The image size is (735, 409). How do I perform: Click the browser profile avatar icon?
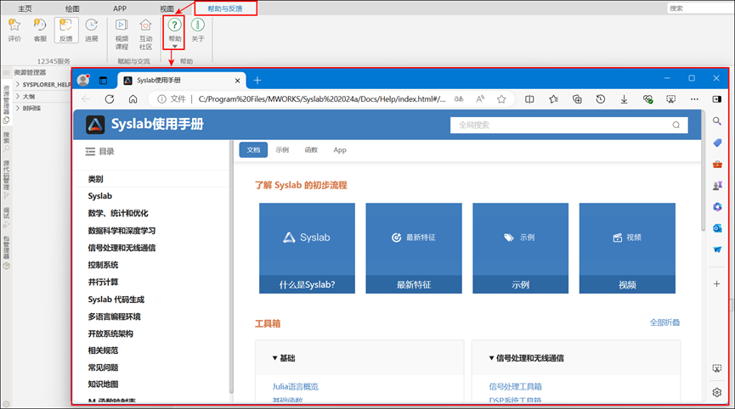tap(83, 80)
